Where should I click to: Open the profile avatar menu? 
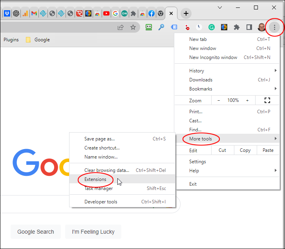pyautogui.click(x=261, y=27)
